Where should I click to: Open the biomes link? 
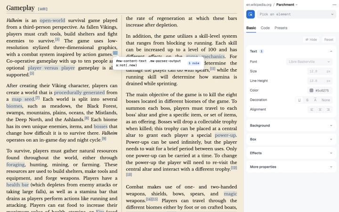point(14,106)
